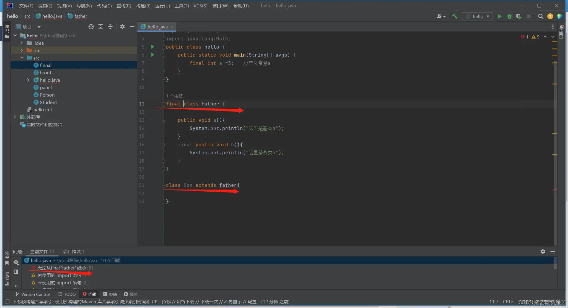The image size is (568, 308).
Task: Open the notifications bell on right sidebar
Action: (561, 27)
